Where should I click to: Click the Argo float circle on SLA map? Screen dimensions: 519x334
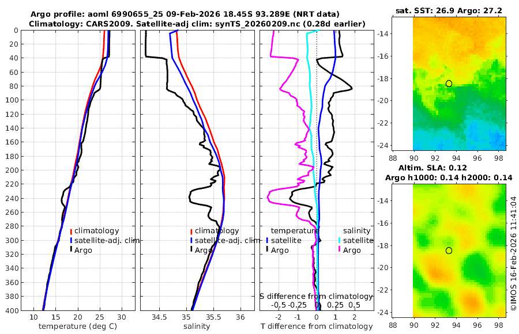(449, 251)
